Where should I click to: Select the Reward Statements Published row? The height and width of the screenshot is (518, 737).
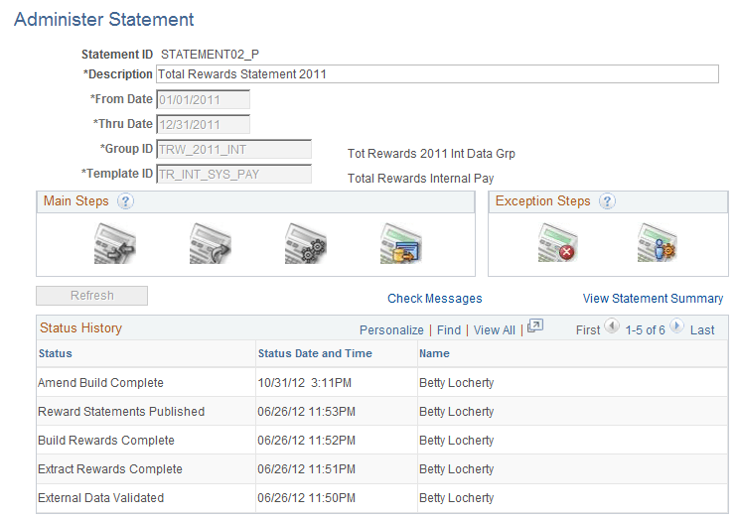click(x=382, y=412)
